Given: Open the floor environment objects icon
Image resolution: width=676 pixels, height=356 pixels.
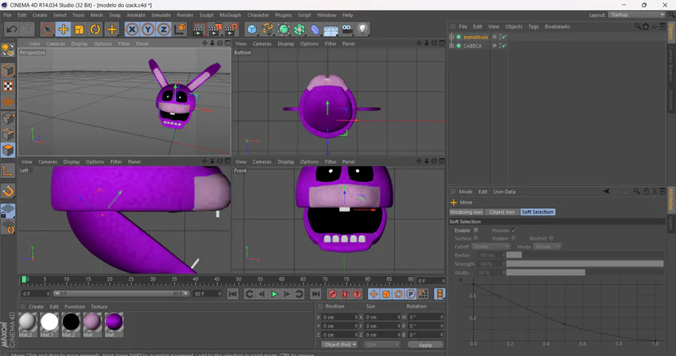Looking at the screenshot, I should coord(331,29).
